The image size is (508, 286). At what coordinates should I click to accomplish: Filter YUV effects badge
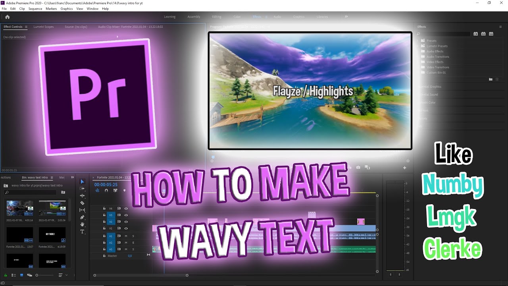click(491, 34)
